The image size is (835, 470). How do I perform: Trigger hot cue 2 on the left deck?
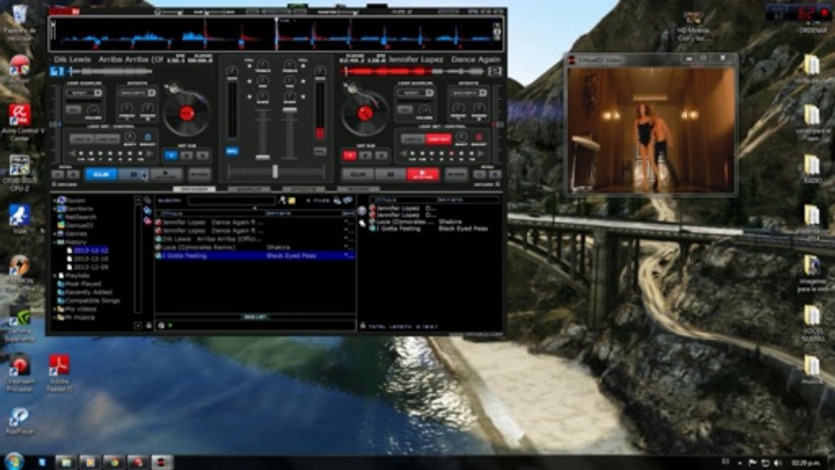187,155
